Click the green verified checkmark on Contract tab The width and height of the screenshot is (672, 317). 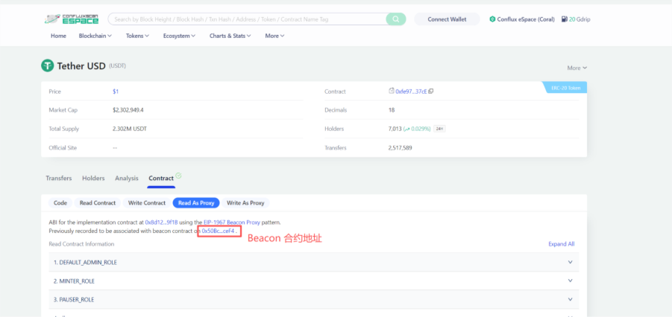tap(178, 176)
